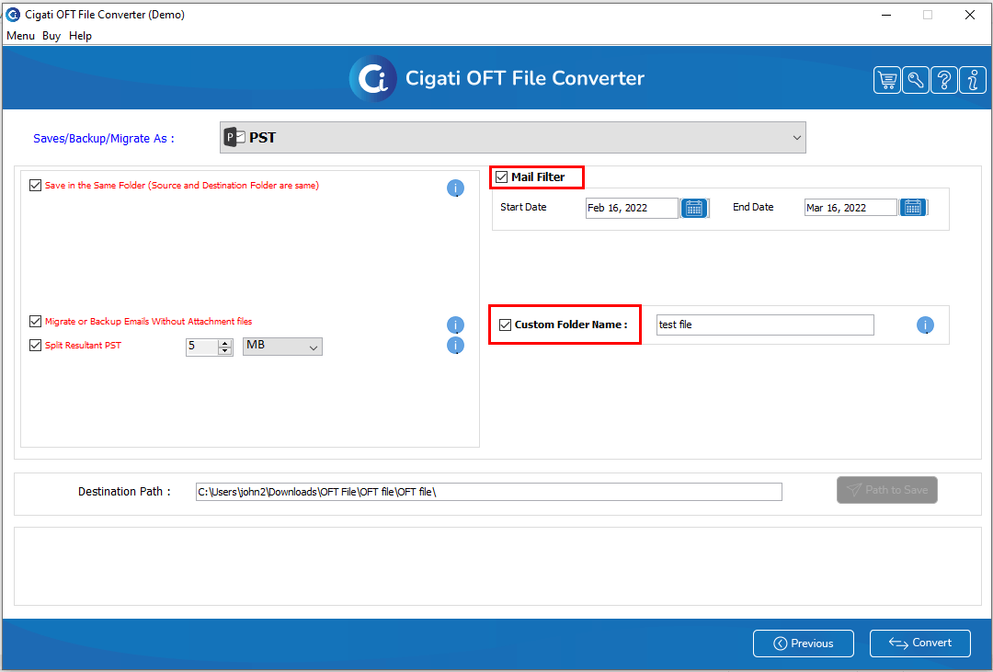Go back with the Previous button

pos(804,644)
